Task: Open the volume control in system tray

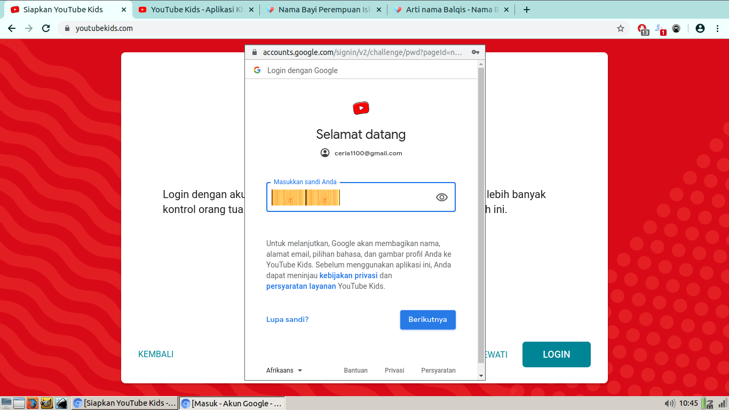Action: [669, 403]
